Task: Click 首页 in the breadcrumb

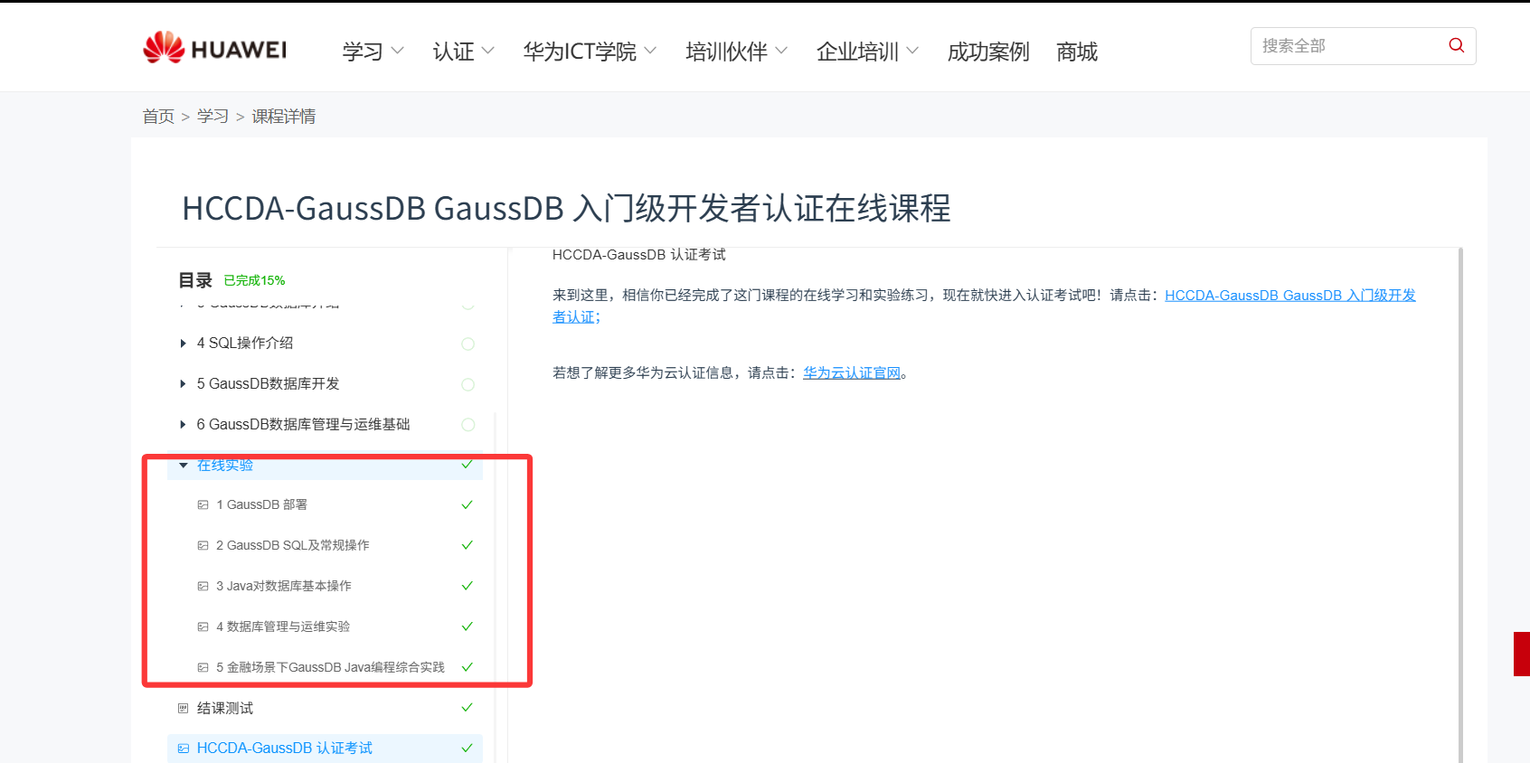Action: (x=158, y=117)
